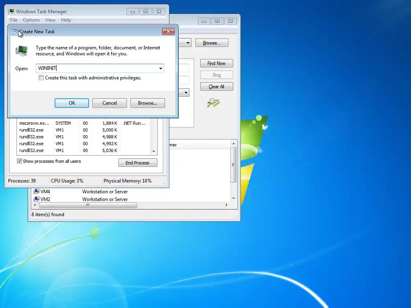411x308 pixels.
Task: Click Workstation or Server text for VM2
Action: point(105,199)
